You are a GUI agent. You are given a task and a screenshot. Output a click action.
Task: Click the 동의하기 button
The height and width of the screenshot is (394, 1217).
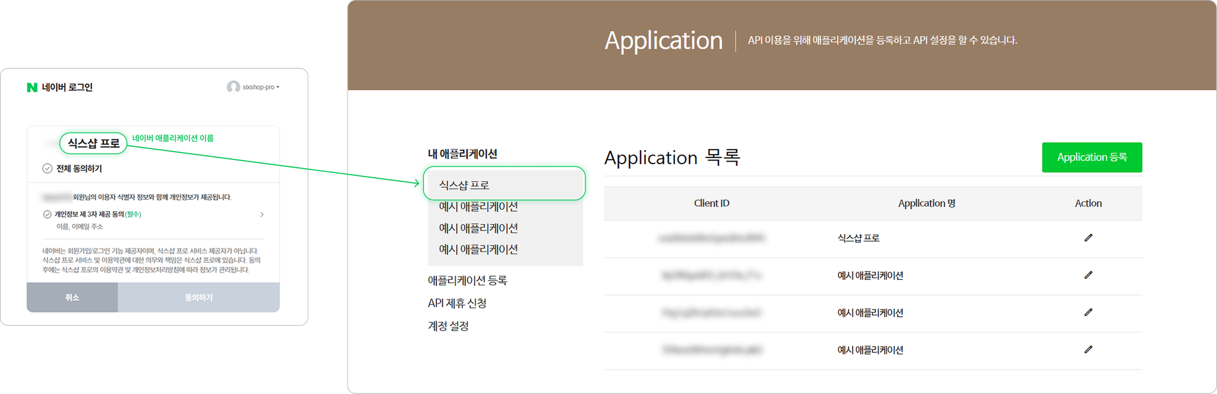pos(198,297)
